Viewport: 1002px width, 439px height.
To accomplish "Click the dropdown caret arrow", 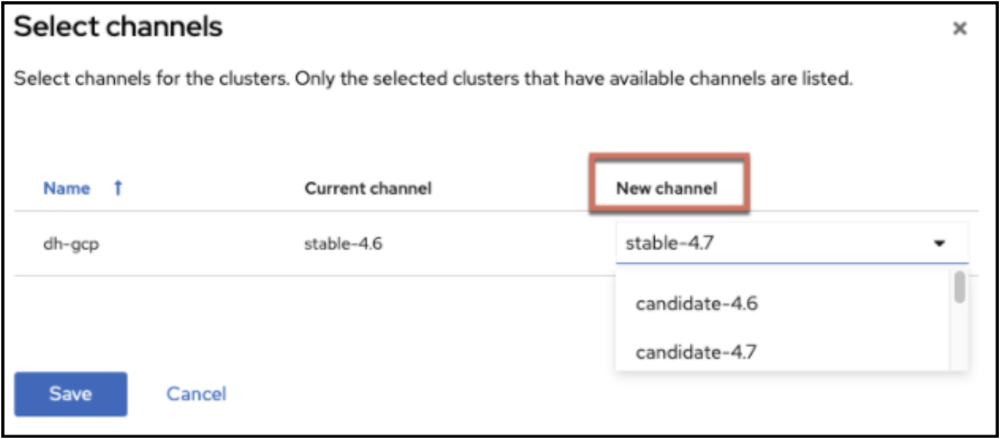I will coord(939,243).
